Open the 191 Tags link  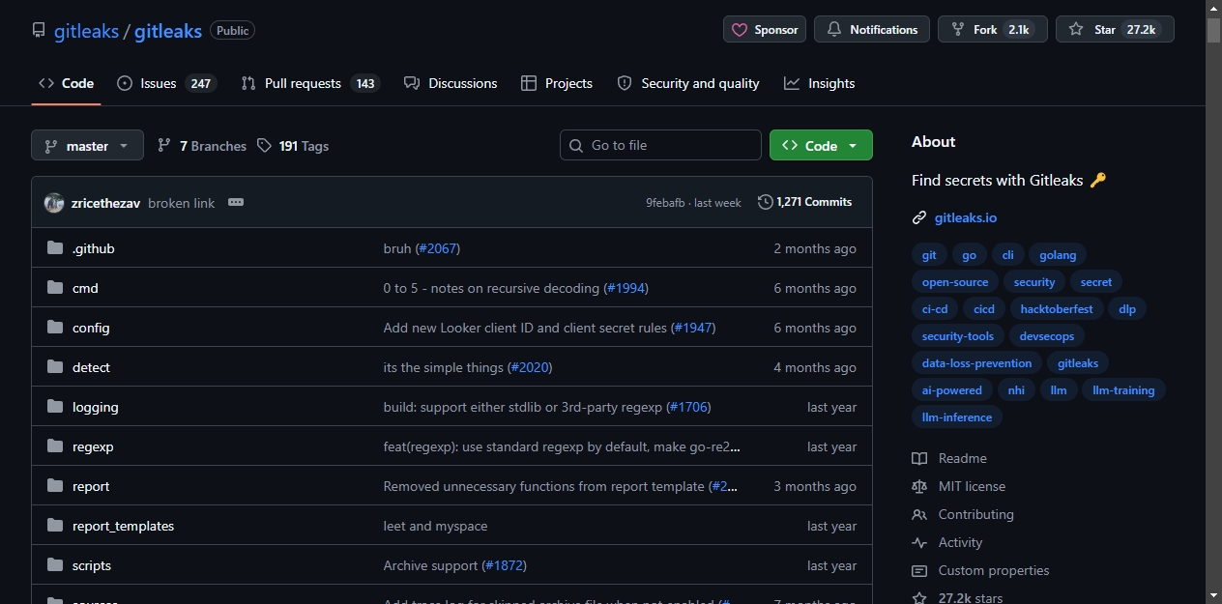pyautogui.click(x=293, y=146)
